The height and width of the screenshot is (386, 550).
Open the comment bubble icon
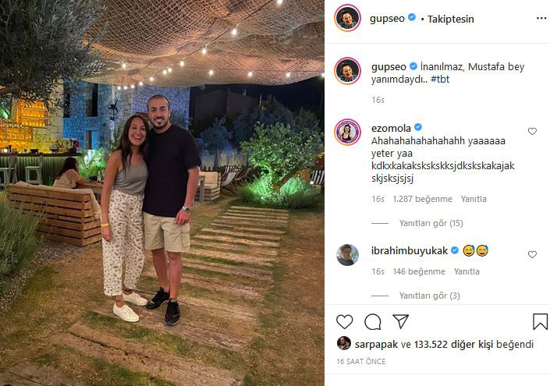pyautogui.click(x=372, y=321)
